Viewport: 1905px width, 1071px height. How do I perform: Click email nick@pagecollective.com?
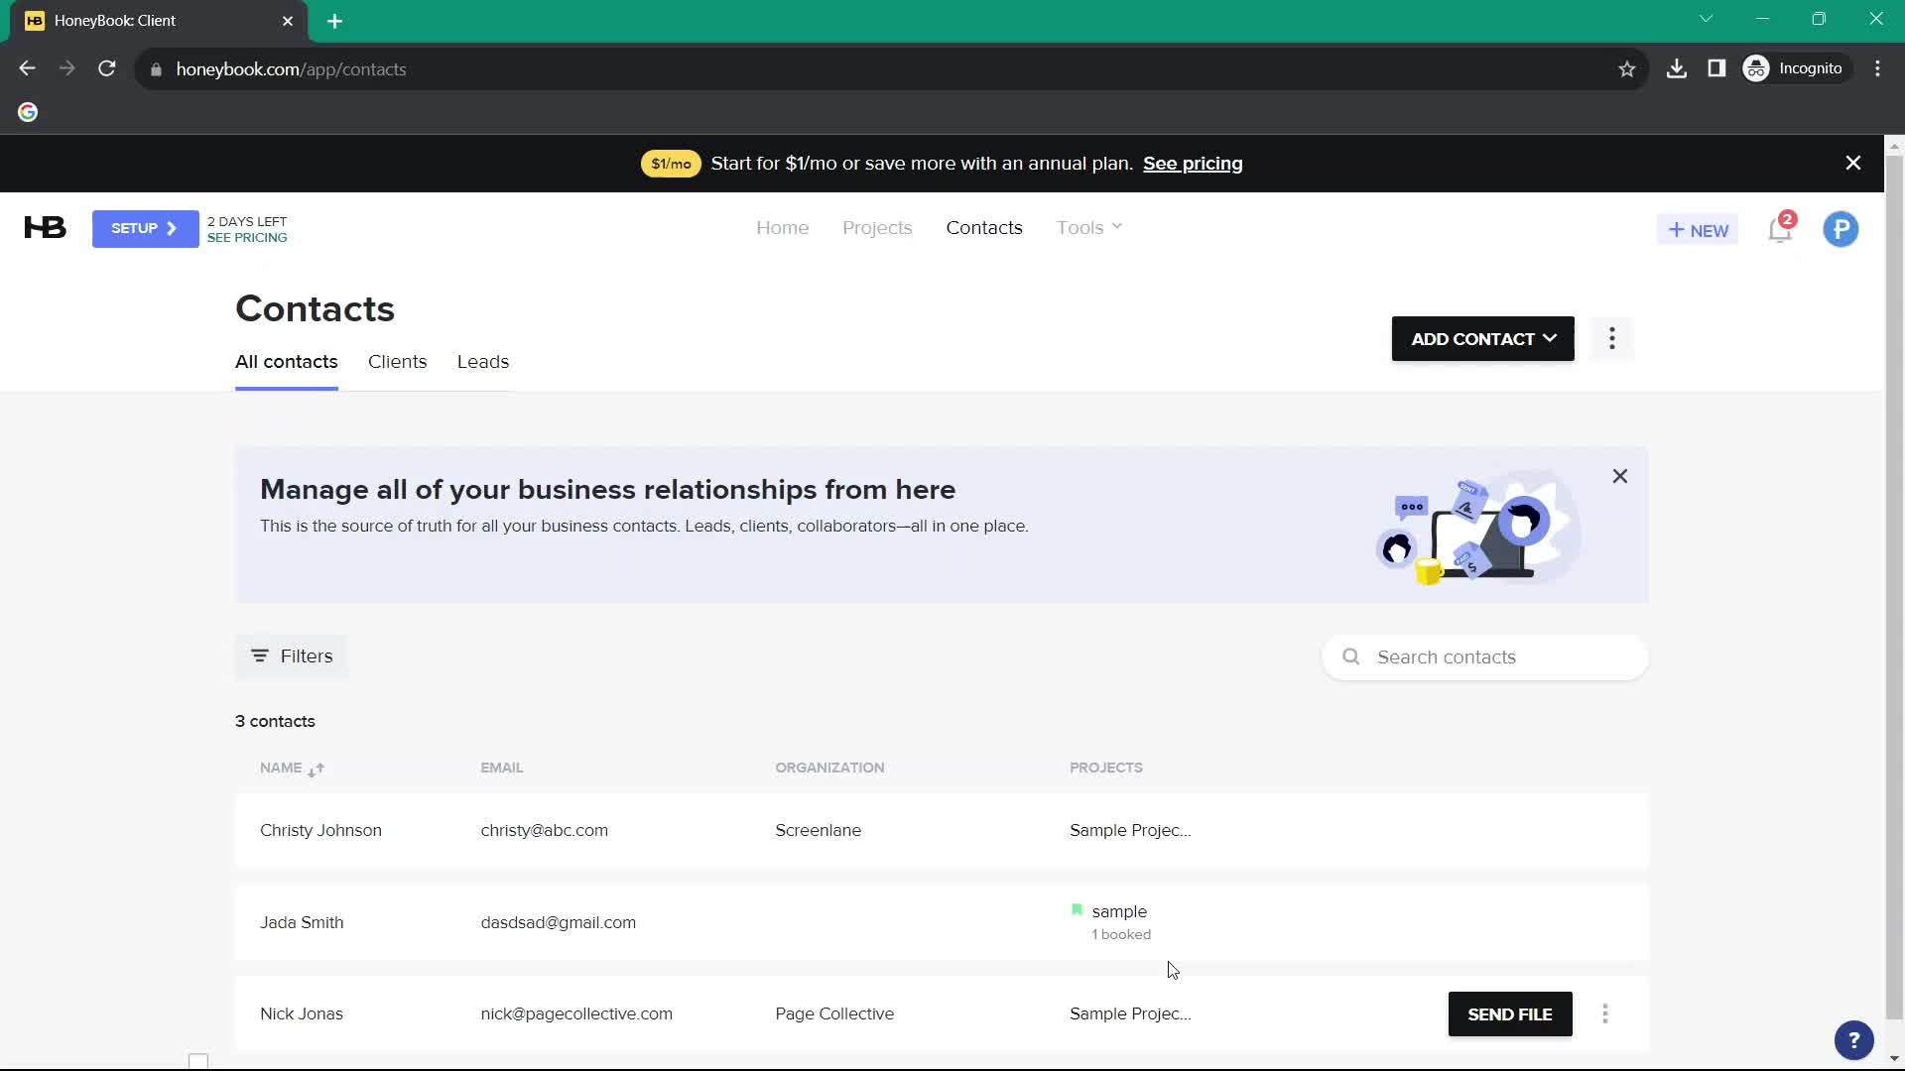click(x=576, y=1014)
